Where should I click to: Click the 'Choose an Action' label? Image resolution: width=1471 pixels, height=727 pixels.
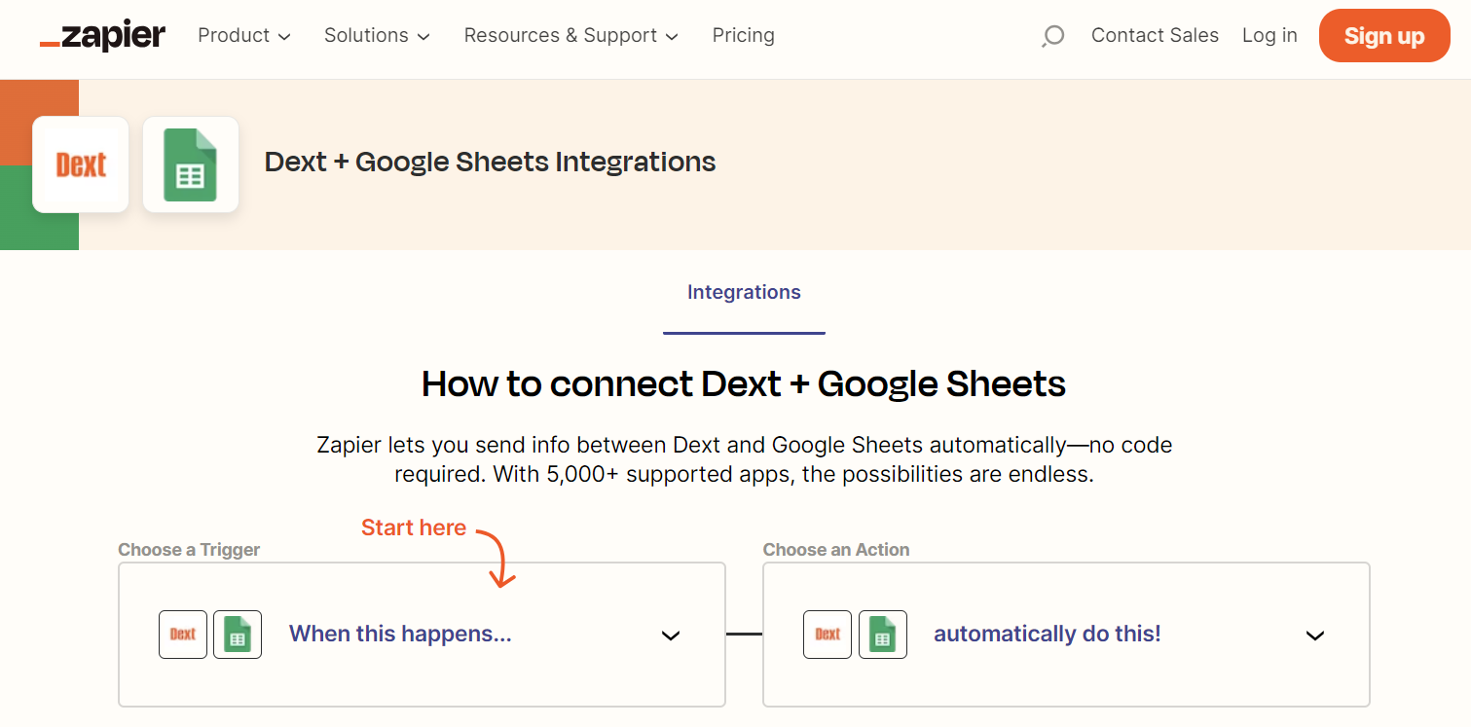pos(836,550)
